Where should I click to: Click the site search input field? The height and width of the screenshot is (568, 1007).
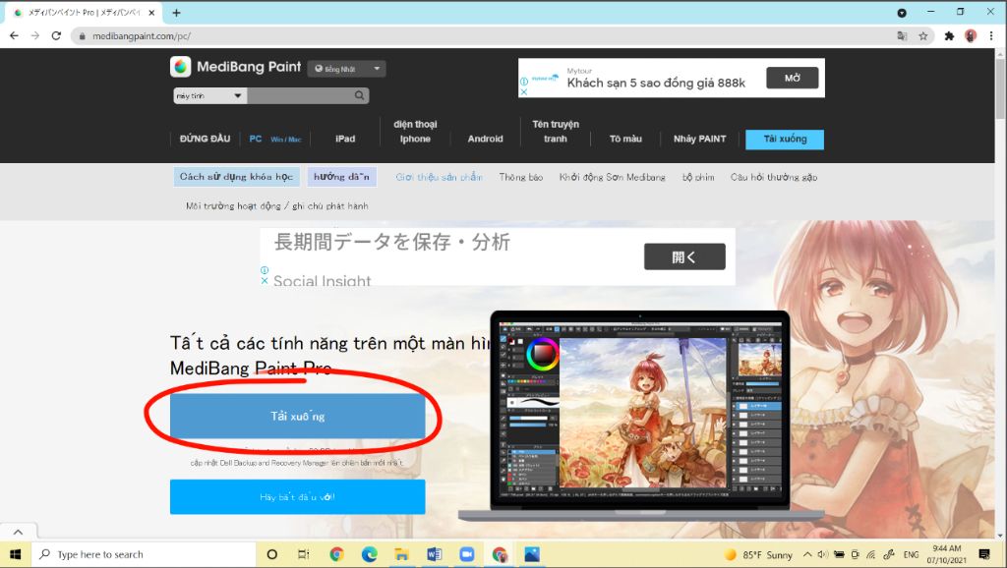click(300, 95)
